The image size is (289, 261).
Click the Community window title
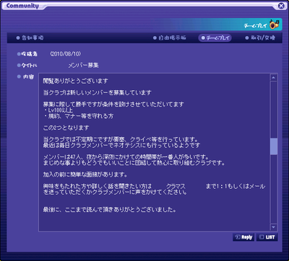(x=22, y=6)
